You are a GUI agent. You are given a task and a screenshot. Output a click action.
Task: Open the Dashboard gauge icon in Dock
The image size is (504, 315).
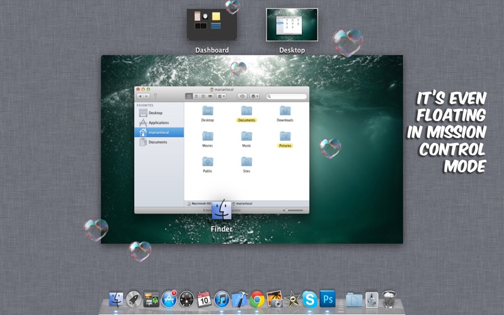pyautogui.click(x=186, y=300)
